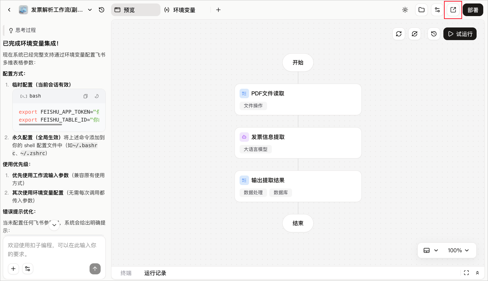Switch to the 环境变量 tab

pyautogui.click(x=180, y=10)
